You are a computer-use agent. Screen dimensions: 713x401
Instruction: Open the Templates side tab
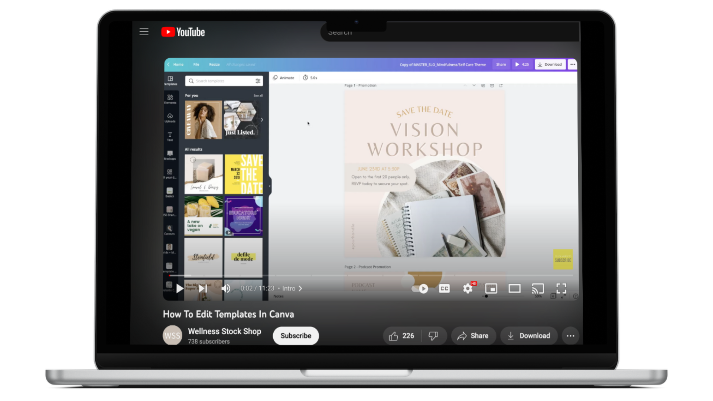tap(170, 81)
